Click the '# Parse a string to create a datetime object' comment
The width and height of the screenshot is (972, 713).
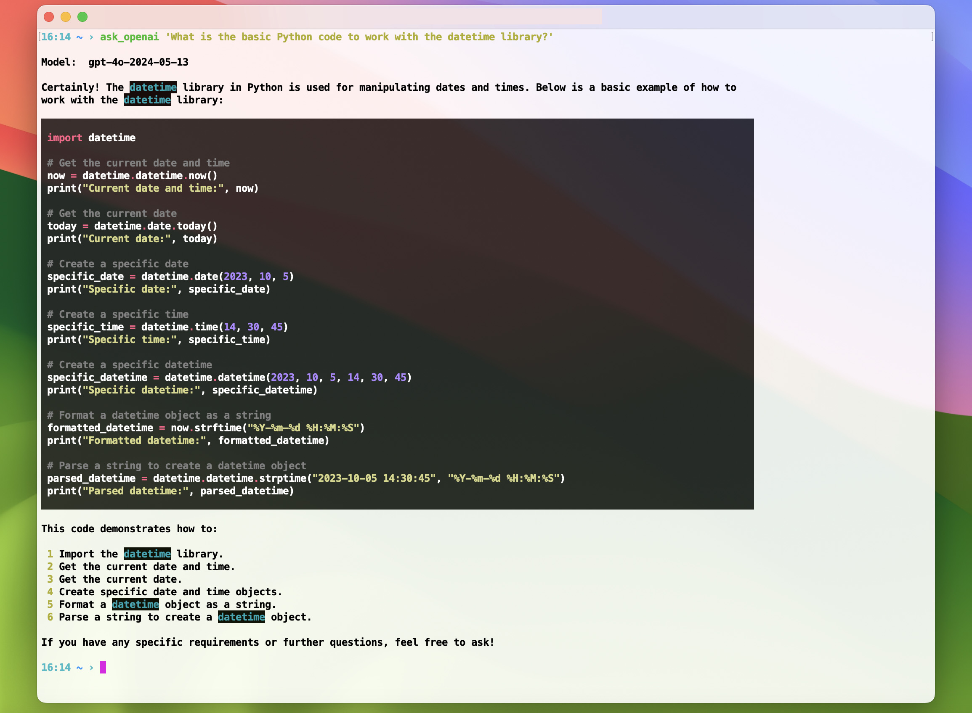[x=177, y=466]
